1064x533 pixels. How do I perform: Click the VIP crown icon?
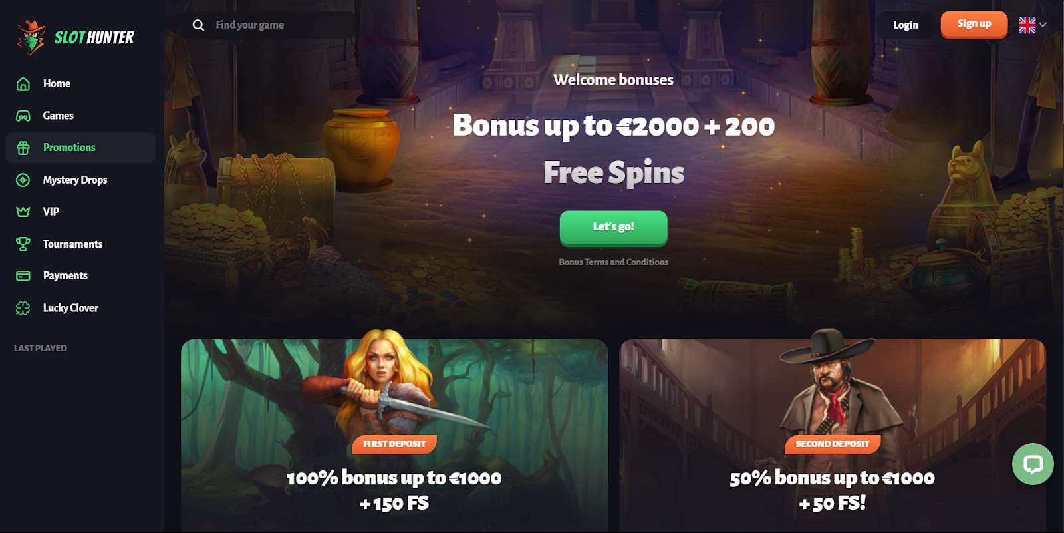tap(23, 212)
